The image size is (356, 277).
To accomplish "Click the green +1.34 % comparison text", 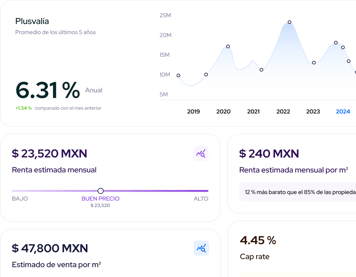I will [x=23, y=108].
